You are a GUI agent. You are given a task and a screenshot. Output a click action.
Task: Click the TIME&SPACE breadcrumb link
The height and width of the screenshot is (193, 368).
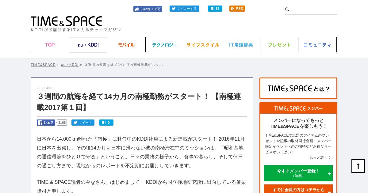[x=43, y=65]
